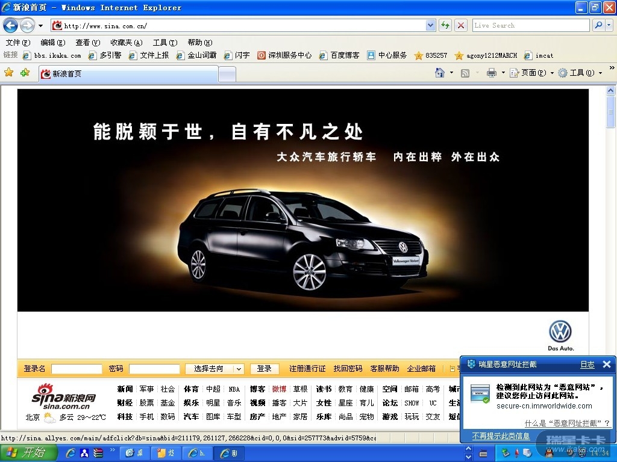
Task: Click the 微博 red navigation link
Action: tap(279, 389)
